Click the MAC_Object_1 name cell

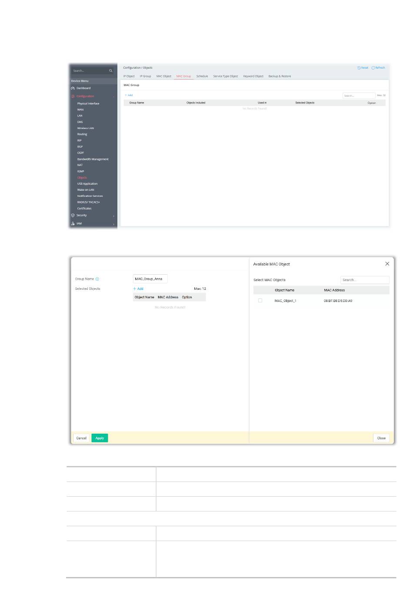coord(285,301)
